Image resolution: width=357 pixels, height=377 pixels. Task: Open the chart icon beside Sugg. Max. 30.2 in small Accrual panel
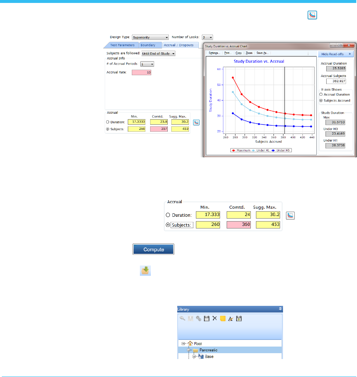196,122
